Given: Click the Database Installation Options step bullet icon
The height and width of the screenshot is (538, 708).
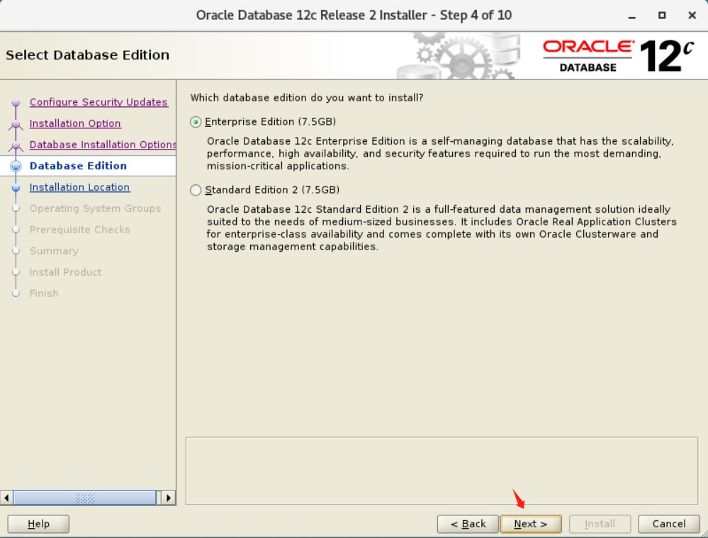Looking at the screenshot, I should [x=16, y=145].
